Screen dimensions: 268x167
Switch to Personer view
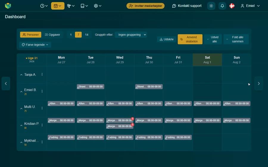point(31,35)
